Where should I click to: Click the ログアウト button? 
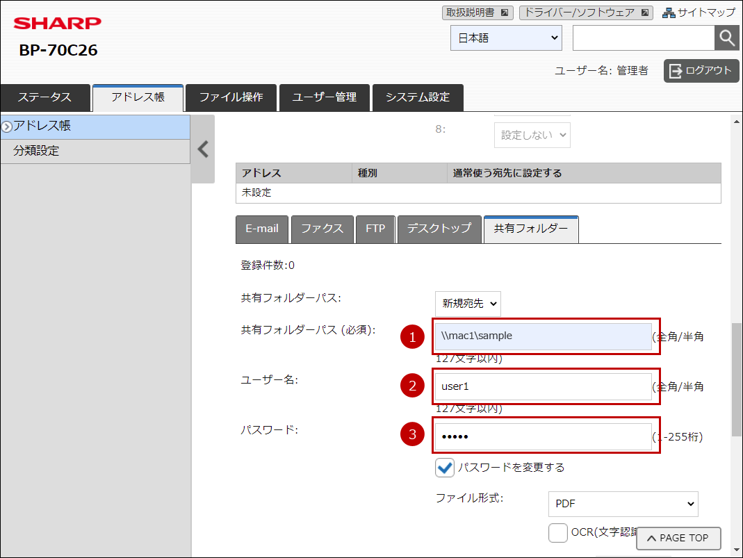click(x=701, y=71)
